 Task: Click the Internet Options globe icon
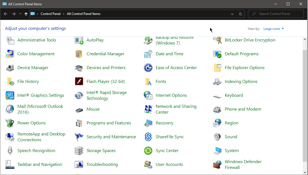tap(148, 95)
